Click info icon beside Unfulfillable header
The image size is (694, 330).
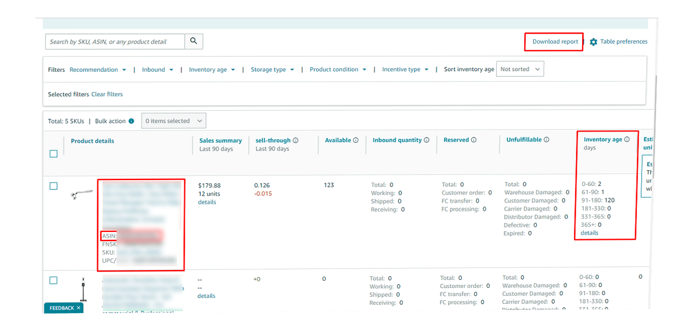point(547,140)
